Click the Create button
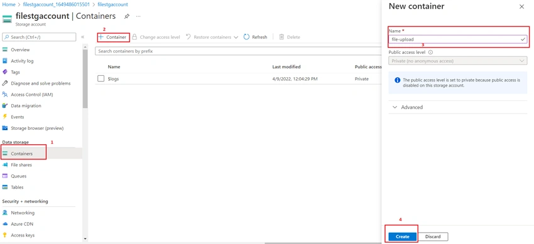Image resolution: width=534 pixels, height=244 pixels. pyautogui.click(x=403, y=236)
